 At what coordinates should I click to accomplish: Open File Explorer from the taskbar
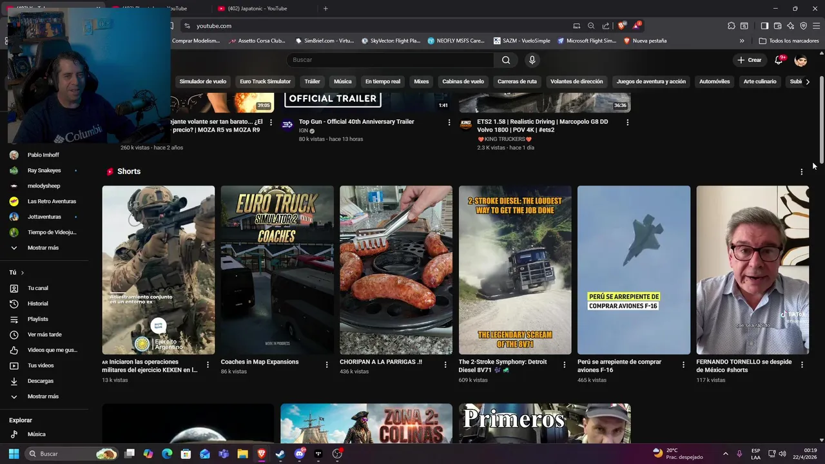click(242, 454)
